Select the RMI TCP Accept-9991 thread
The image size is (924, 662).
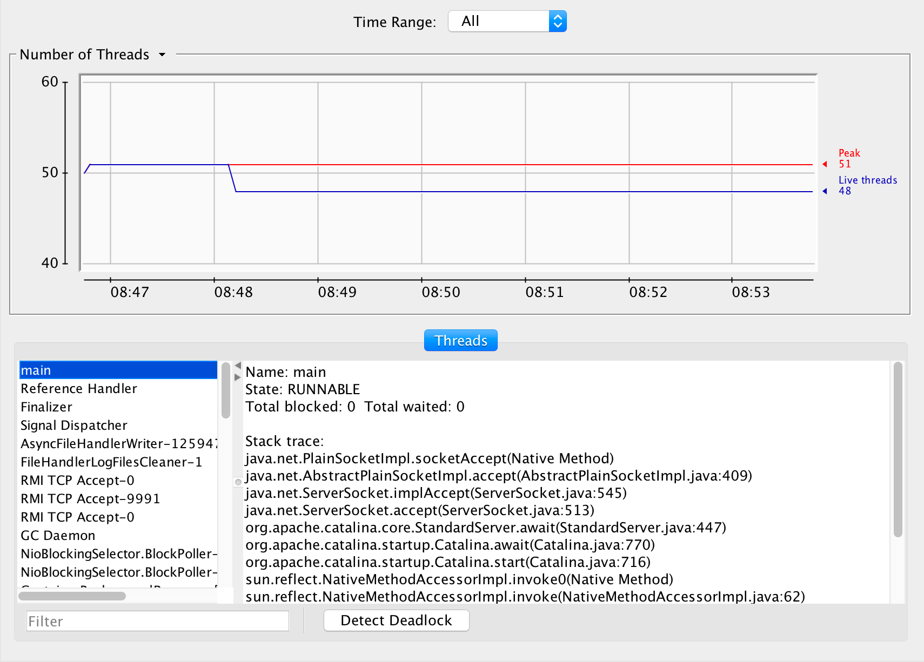tap(90, 498)
